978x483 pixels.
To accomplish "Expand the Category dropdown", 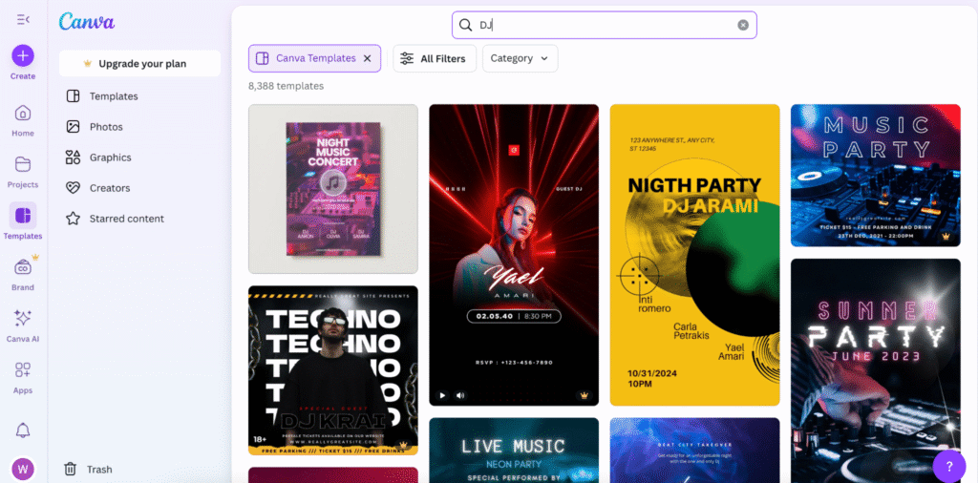I will (x=520, y=58).
